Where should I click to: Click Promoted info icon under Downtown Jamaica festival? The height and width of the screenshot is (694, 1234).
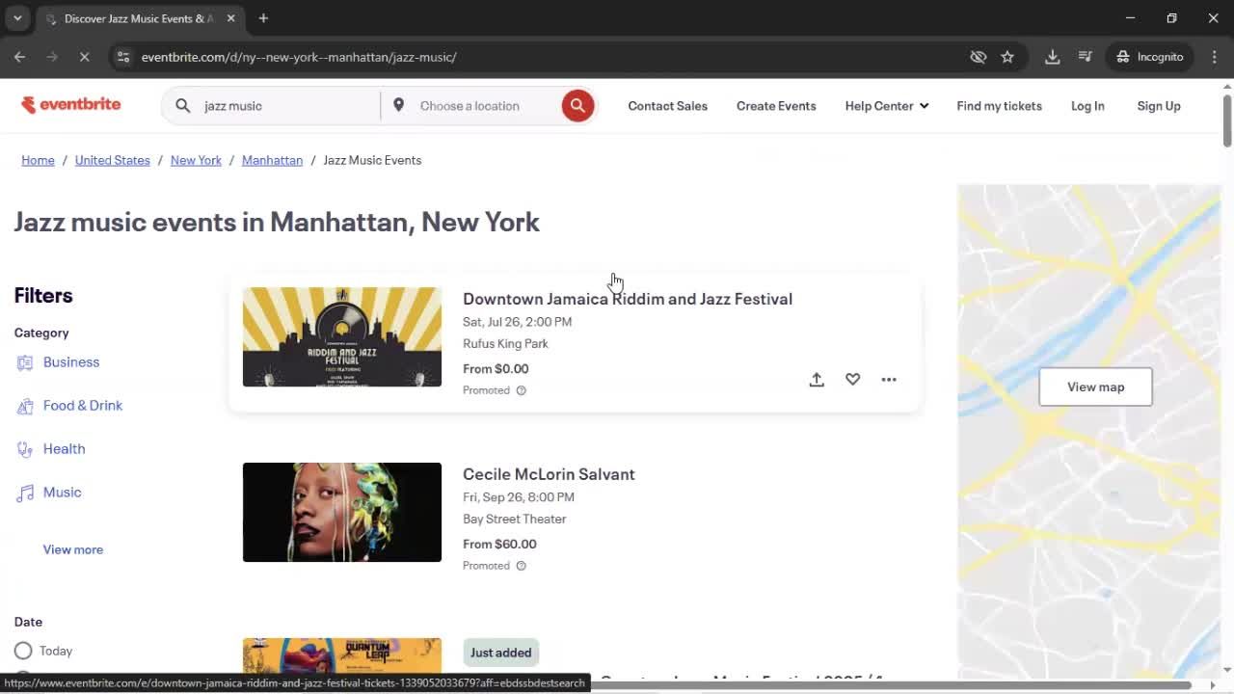522,390
